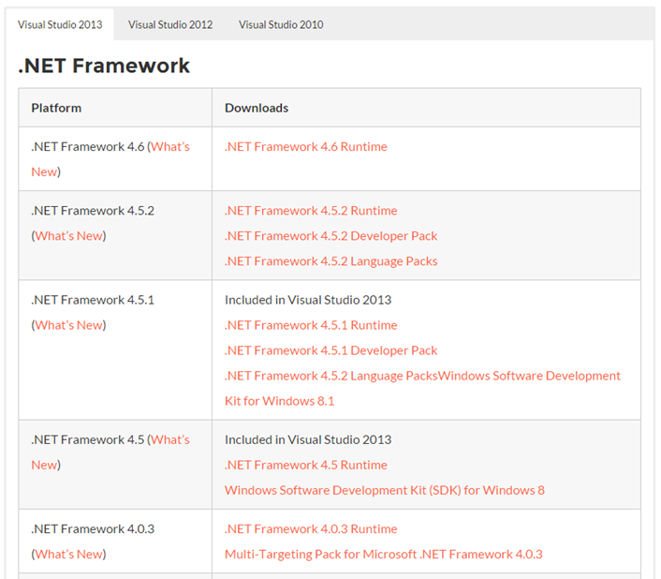Screen dimensions: 661x579
Task: Click the .NET Framework 4.5.1 platform label
Action: point(93,300)
